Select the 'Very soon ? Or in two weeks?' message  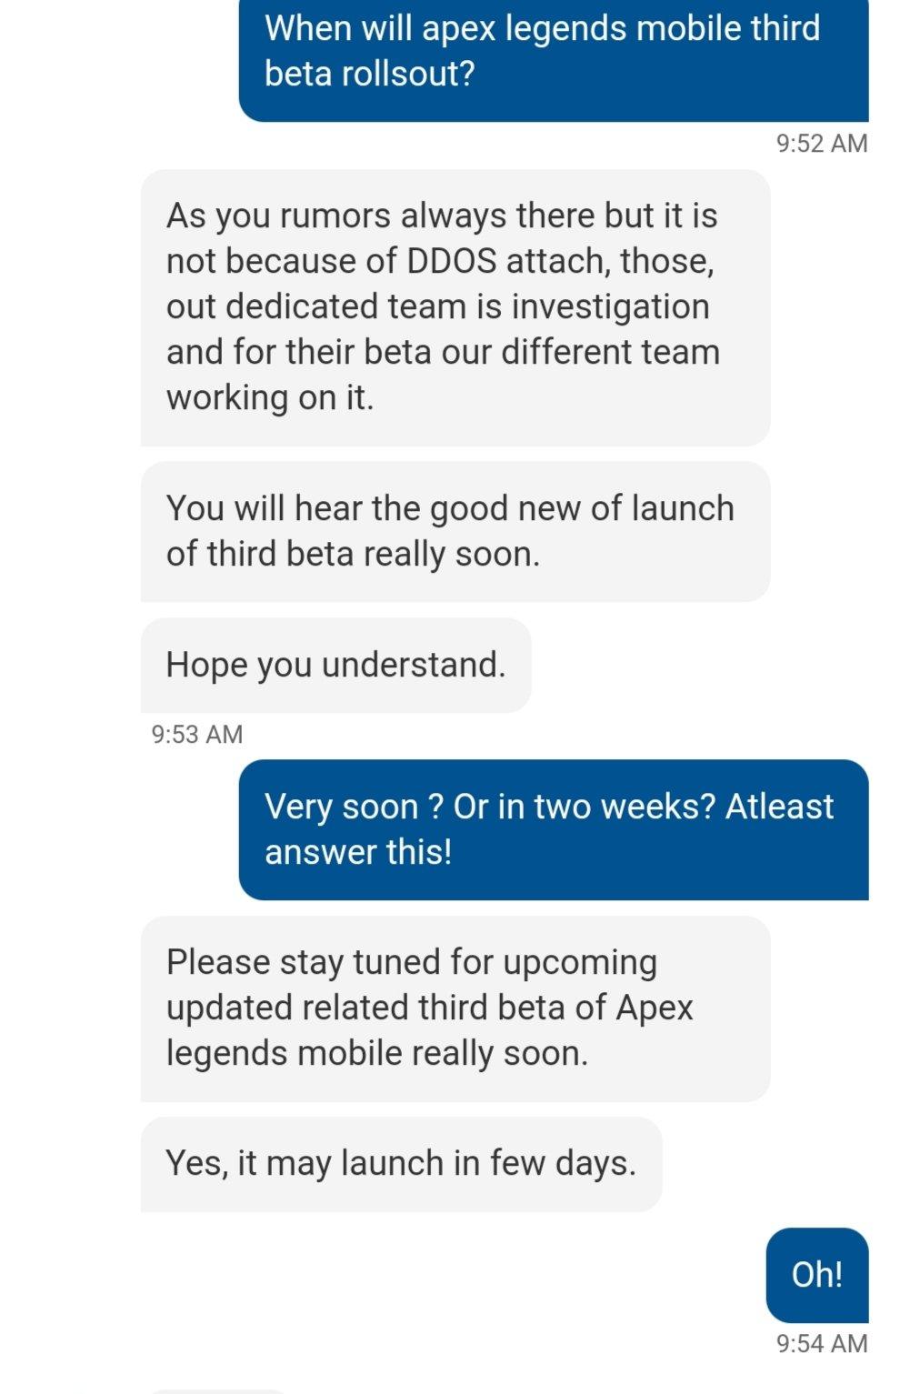[x=554, y=829]
